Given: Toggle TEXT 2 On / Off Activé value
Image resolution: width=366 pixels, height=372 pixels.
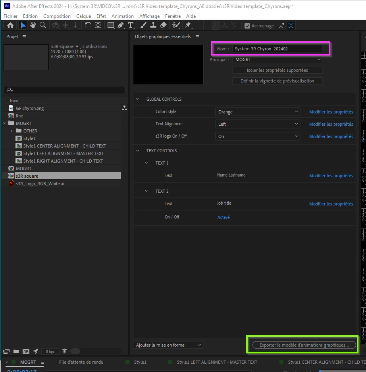Looking at the screenshot, I should pos(223,217).
